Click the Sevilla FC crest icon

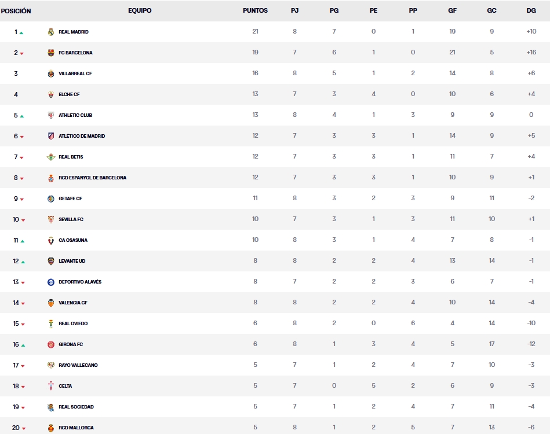tap(51, 219)
